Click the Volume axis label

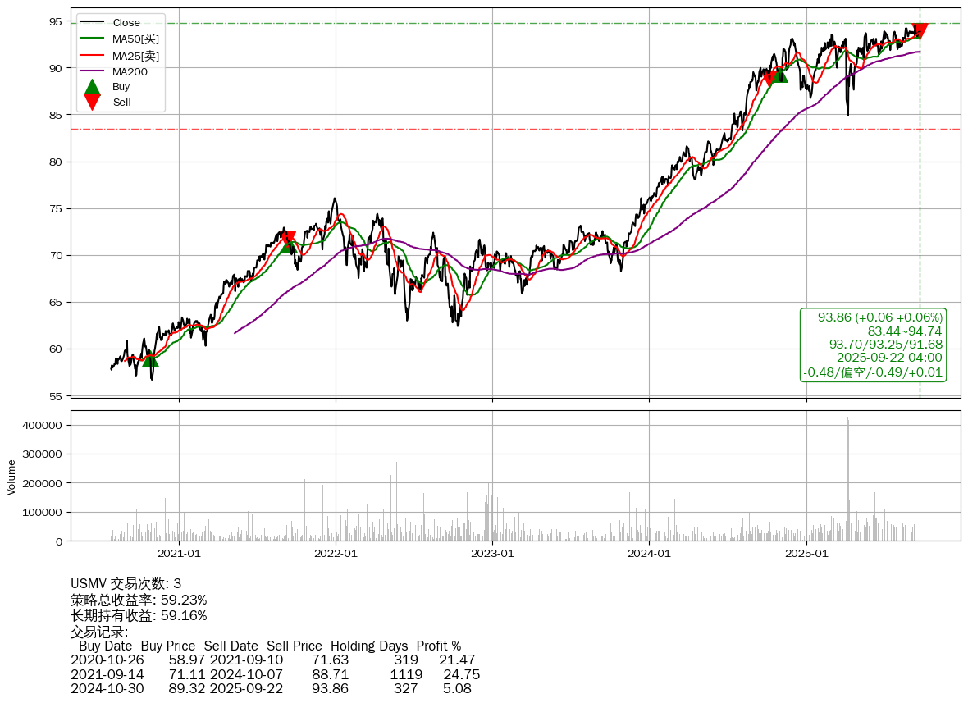click(x=11, y=477)
